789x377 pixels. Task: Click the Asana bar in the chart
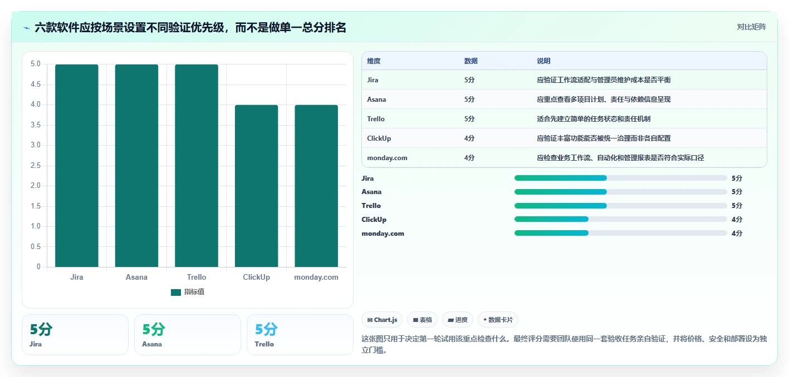[x=136, y=166]
